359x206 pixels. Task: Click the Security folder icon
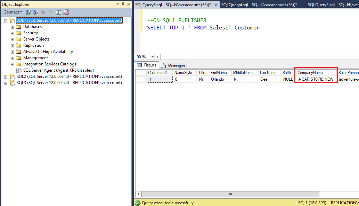point(19,33)
